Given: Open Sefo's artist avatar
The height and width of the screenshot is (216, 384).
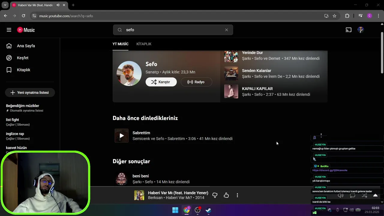Looking at the screenshot, I should point(129,73).
